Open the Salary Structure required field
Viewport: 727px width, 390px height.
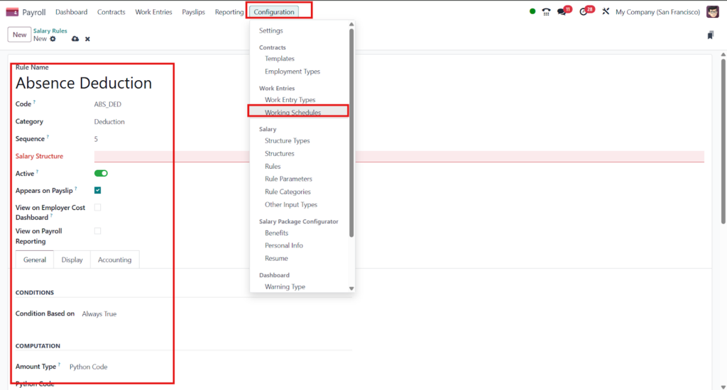pos(399,157)
